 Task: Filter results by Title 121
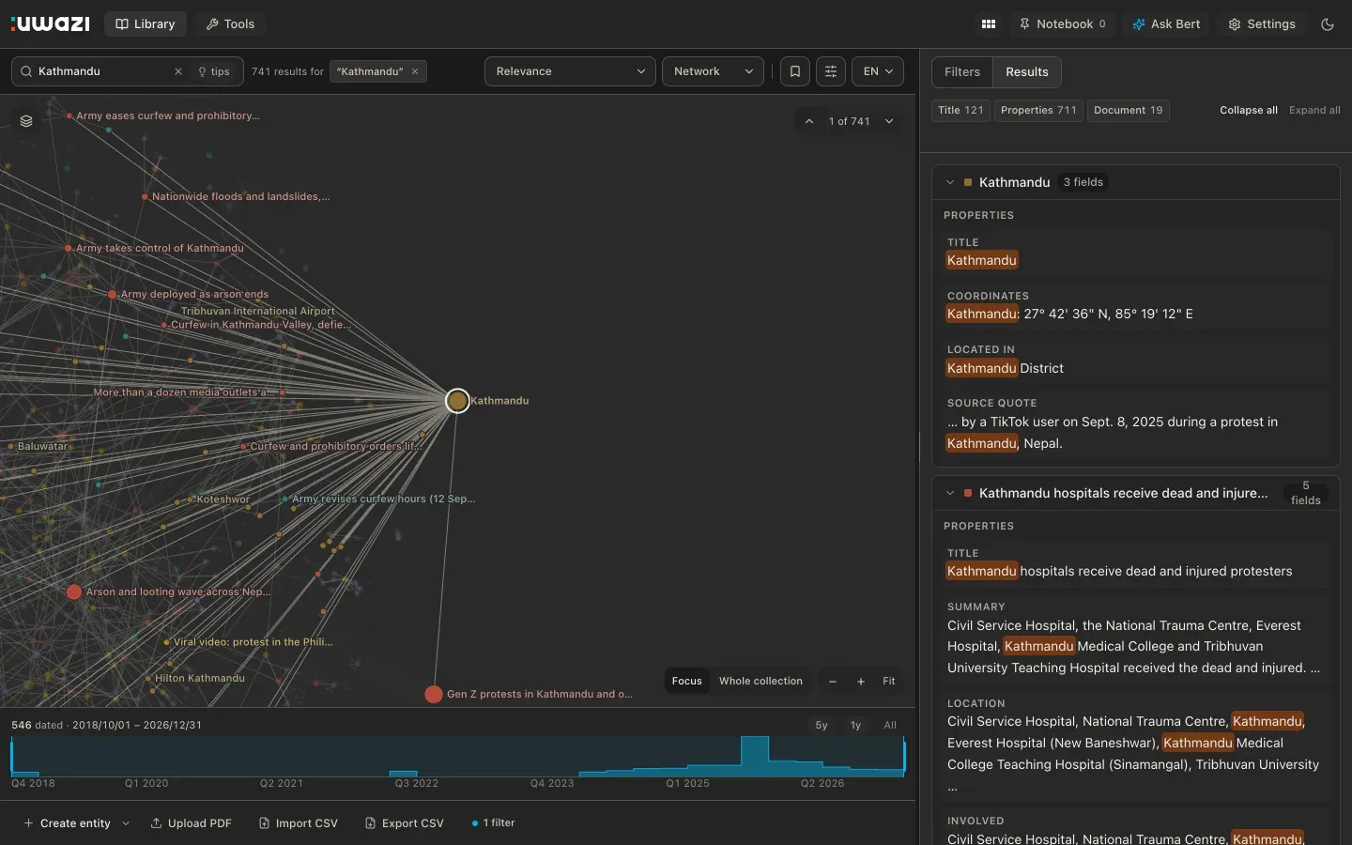[960, 111]
